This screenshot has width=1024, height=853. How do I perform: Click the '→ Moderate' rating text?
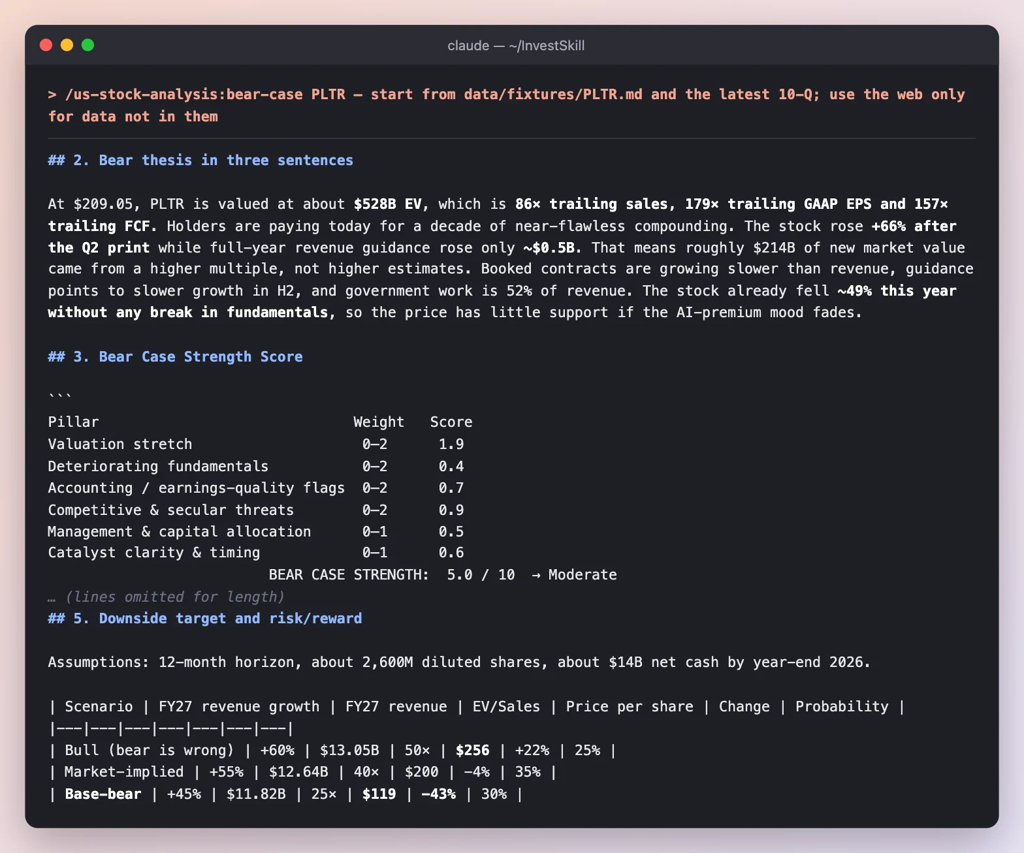point(574,575)
